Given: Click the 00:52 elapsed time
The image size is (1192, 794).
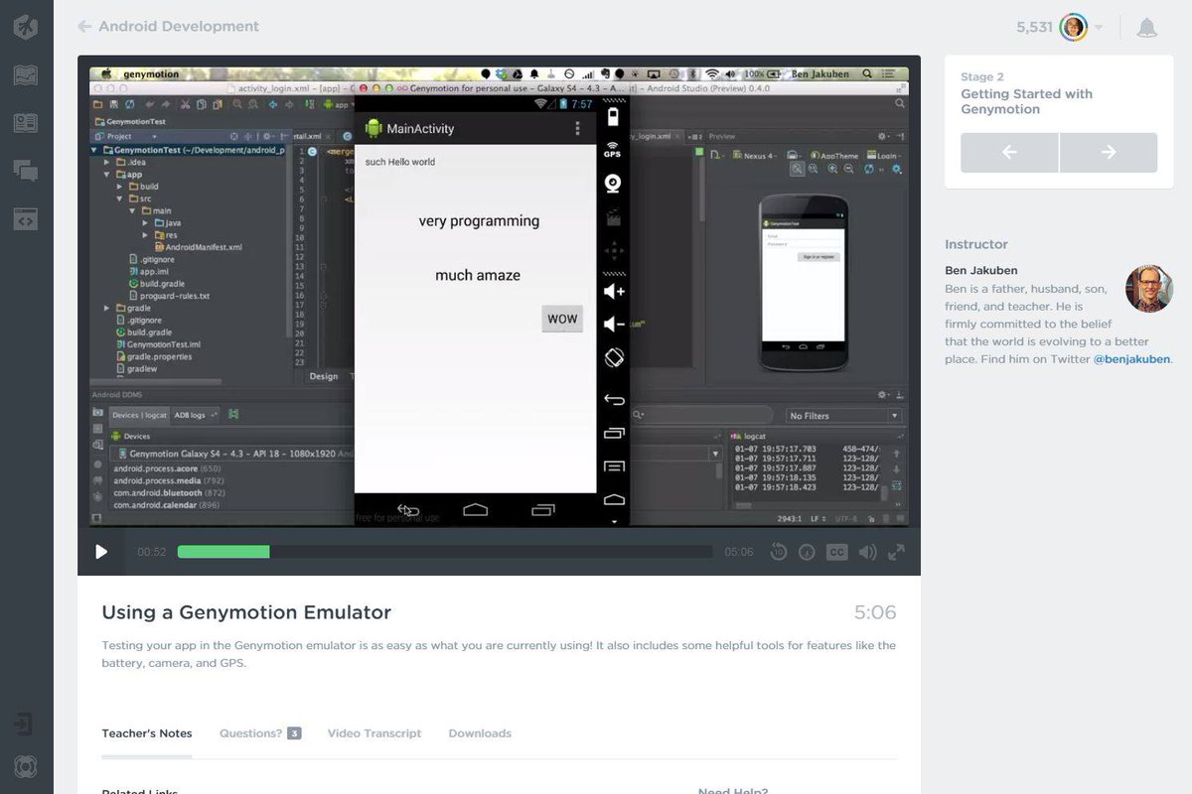Looking at the screenshot, I should pyautogui.click(x=151, y=552).
